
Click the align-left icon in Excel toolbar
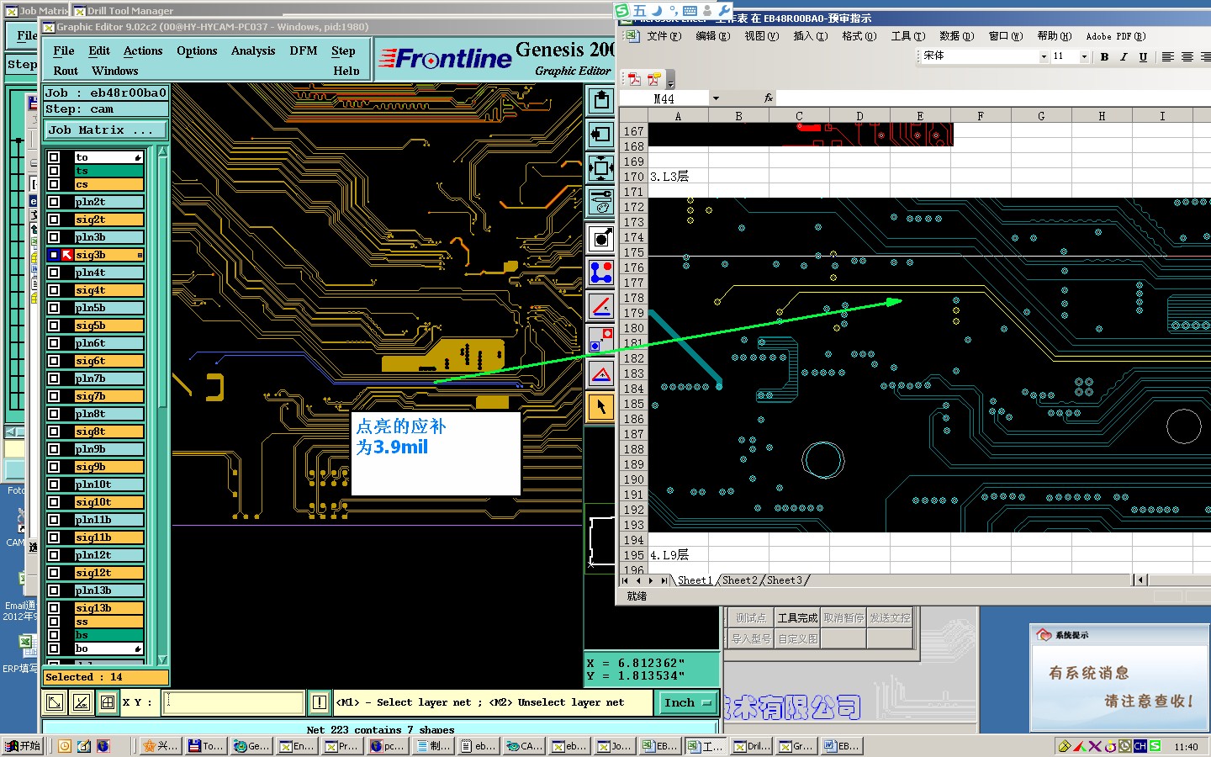(1168, 56)
